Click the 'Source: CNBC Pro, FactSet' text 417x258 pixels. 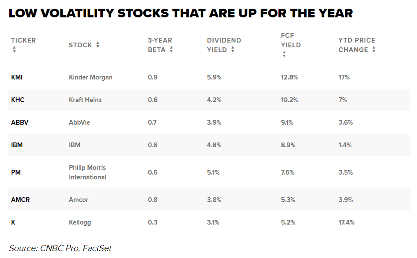60,248
